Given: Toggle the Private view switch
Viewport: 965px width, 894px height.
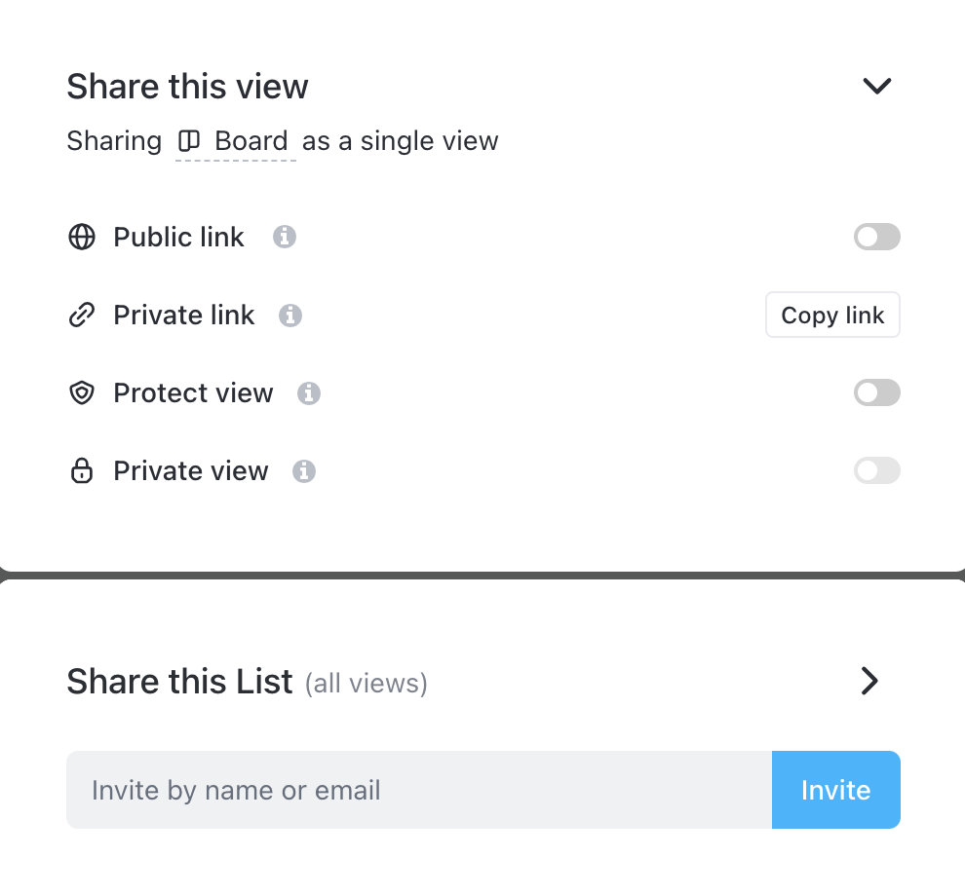Looking at the screenshot, I should point(876,471).
